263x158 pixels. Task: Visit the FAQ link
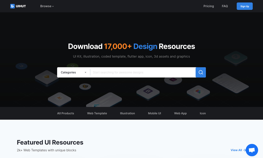coord(225,6)
